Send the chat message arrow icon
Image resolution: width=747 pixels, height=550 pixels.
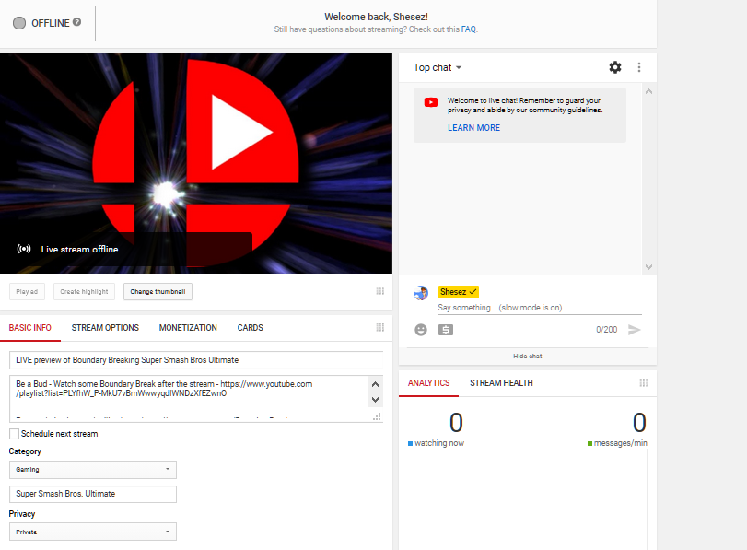[x=634, y=330]
